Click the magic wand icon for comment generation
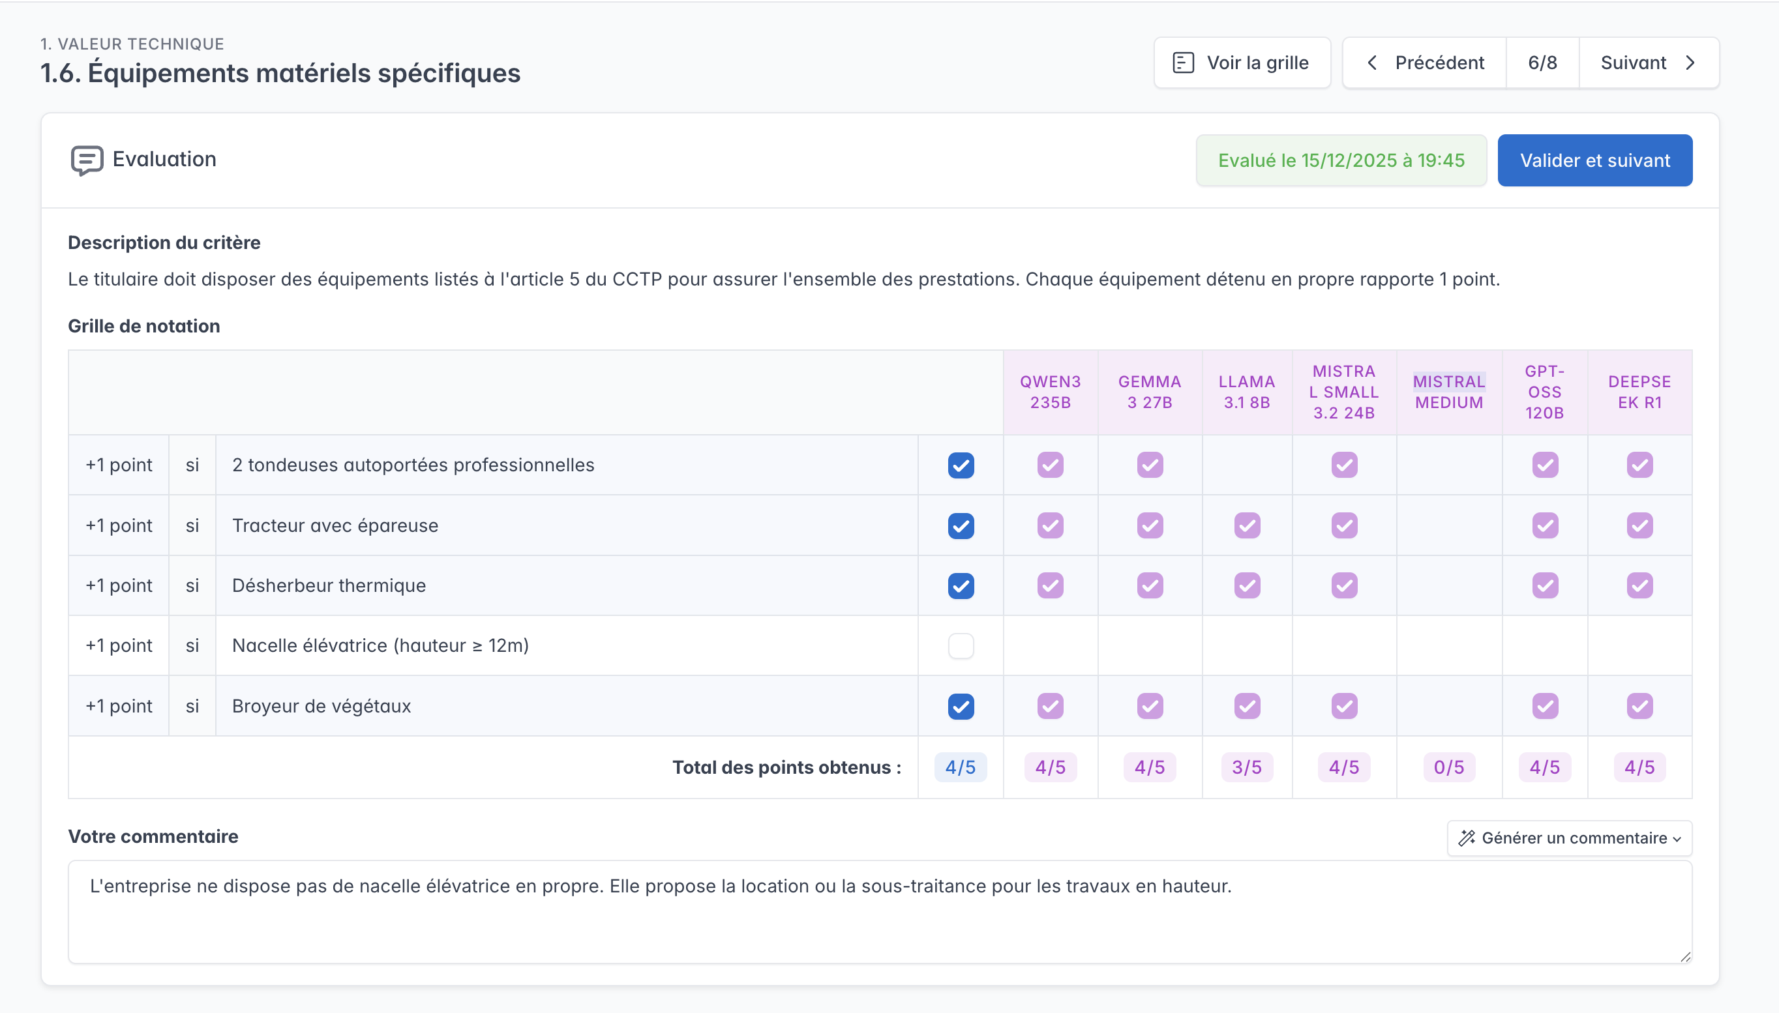Screen dimensions: 1779x1013 pos(1467,838)
